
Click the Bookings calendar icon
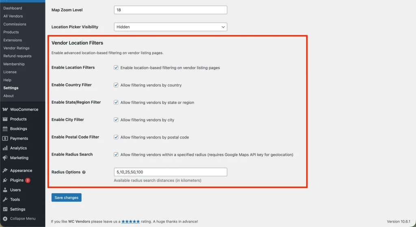pyautogui.click(x=5, y=129)
